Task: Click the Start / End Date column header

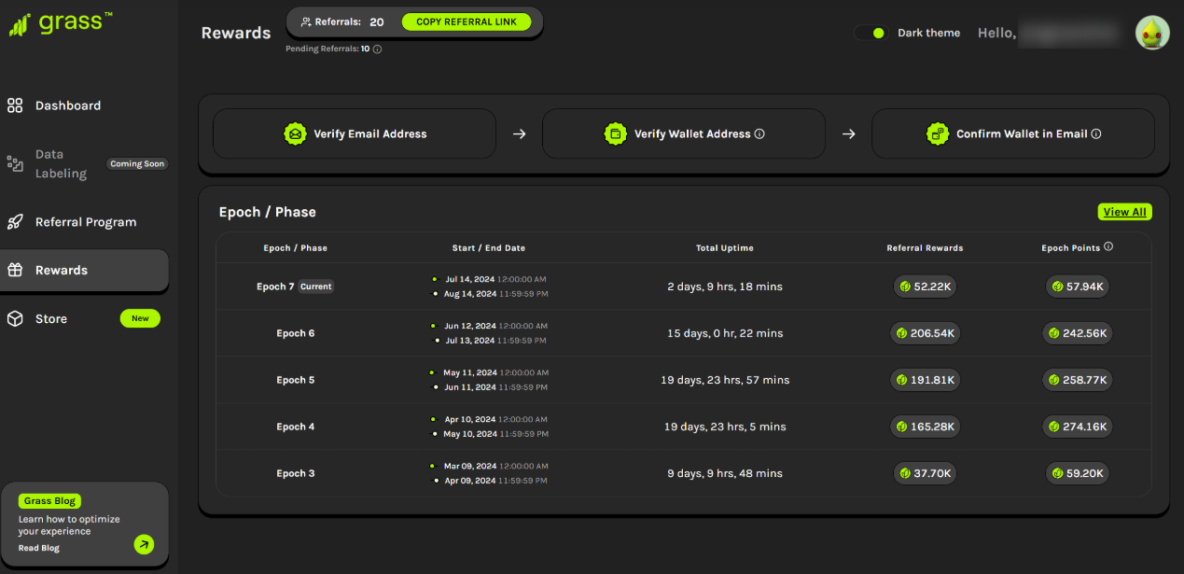Action: coord(489,248)
